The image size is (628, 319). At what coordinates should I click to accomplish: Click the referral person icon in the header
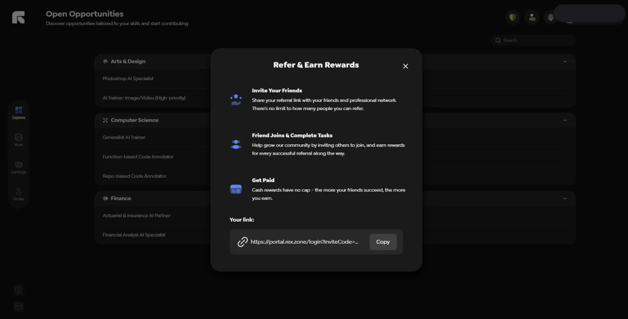[x=532, y=17]
